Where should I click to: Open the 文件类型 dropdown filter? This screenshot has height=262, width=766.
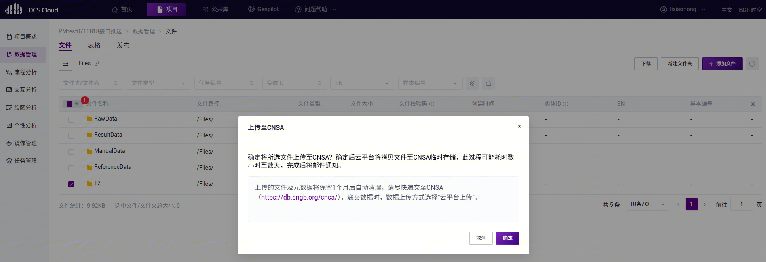click(158, 83)
